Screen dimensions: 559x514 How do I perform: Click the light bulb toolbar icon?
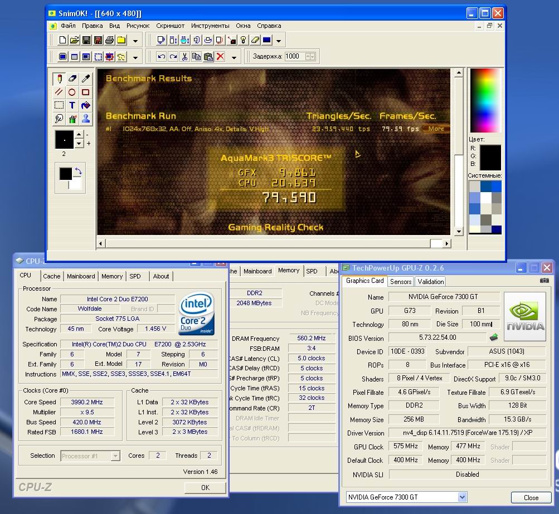click(x=244, y=40)
